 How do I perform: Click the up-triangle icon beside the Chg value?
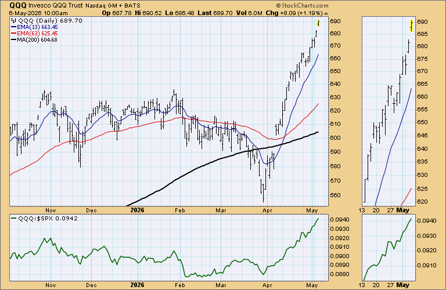point(326,13)
